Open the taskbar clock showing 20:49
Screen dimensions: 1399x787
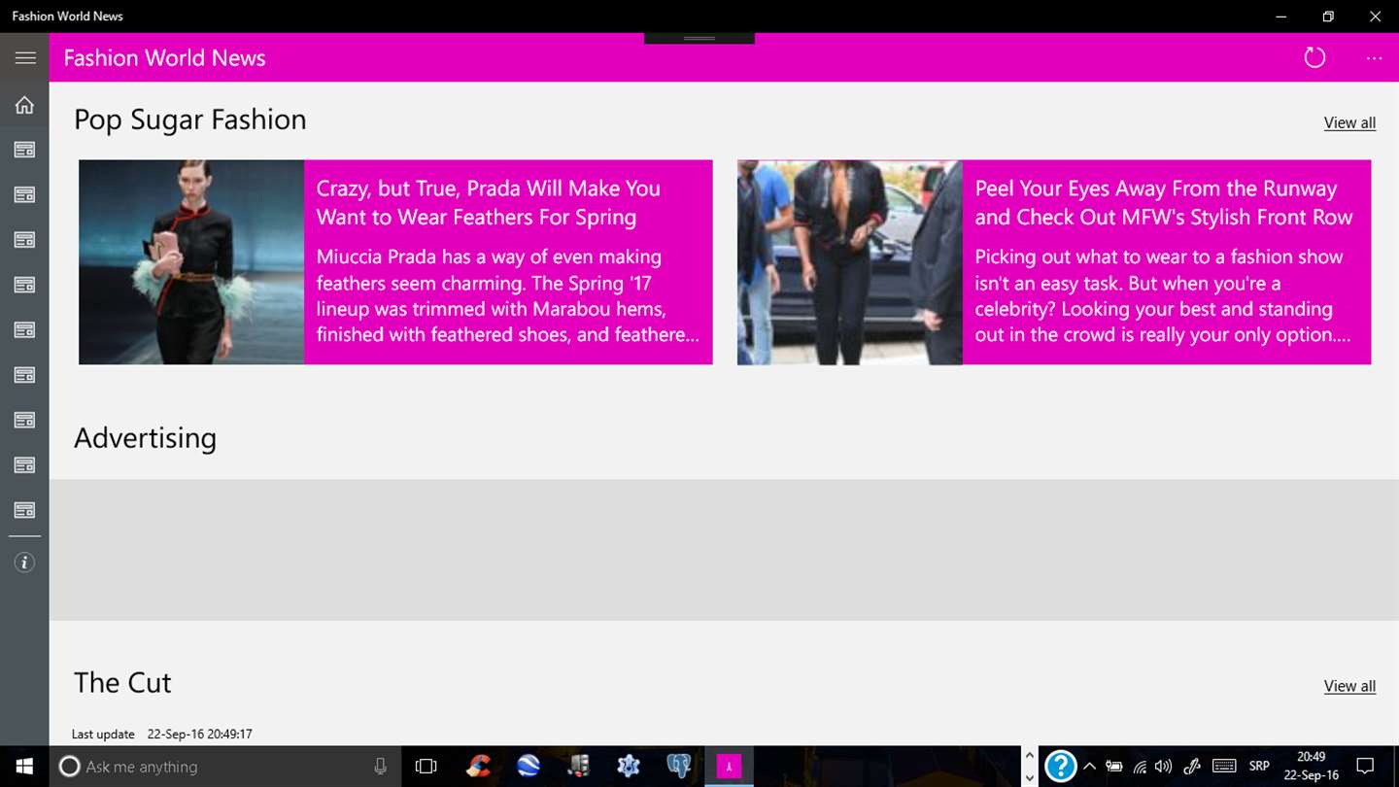pos(1311,767)
